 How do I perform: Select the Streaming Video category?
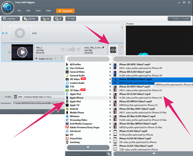[x=88, y=120]
